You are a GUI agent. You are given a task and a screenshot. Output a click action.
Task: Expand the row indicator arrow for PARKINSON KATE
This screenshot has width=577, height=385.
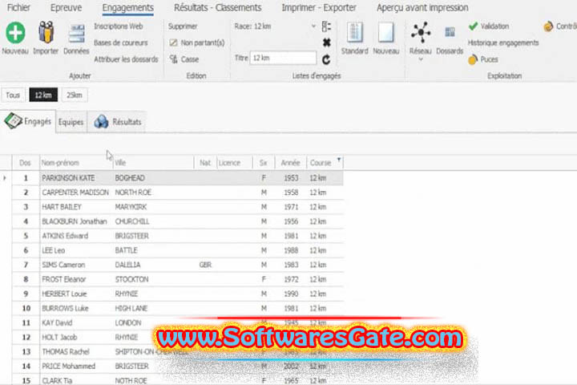pyautogui.click(x=5, y=178)
